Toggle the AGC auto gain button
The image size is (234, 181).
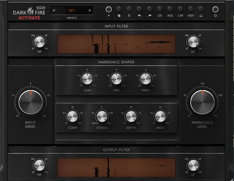click(x=170, y=9)
